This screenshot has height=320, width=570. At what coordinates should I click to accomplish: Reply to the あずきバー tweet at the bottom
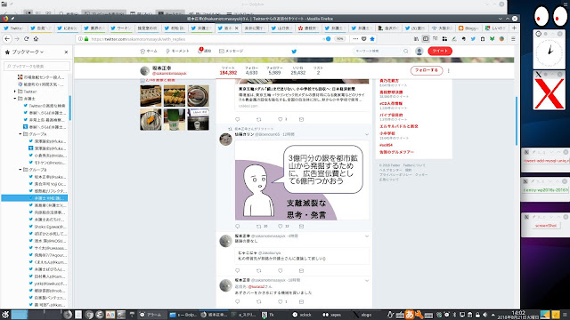(x=238, y=302)
